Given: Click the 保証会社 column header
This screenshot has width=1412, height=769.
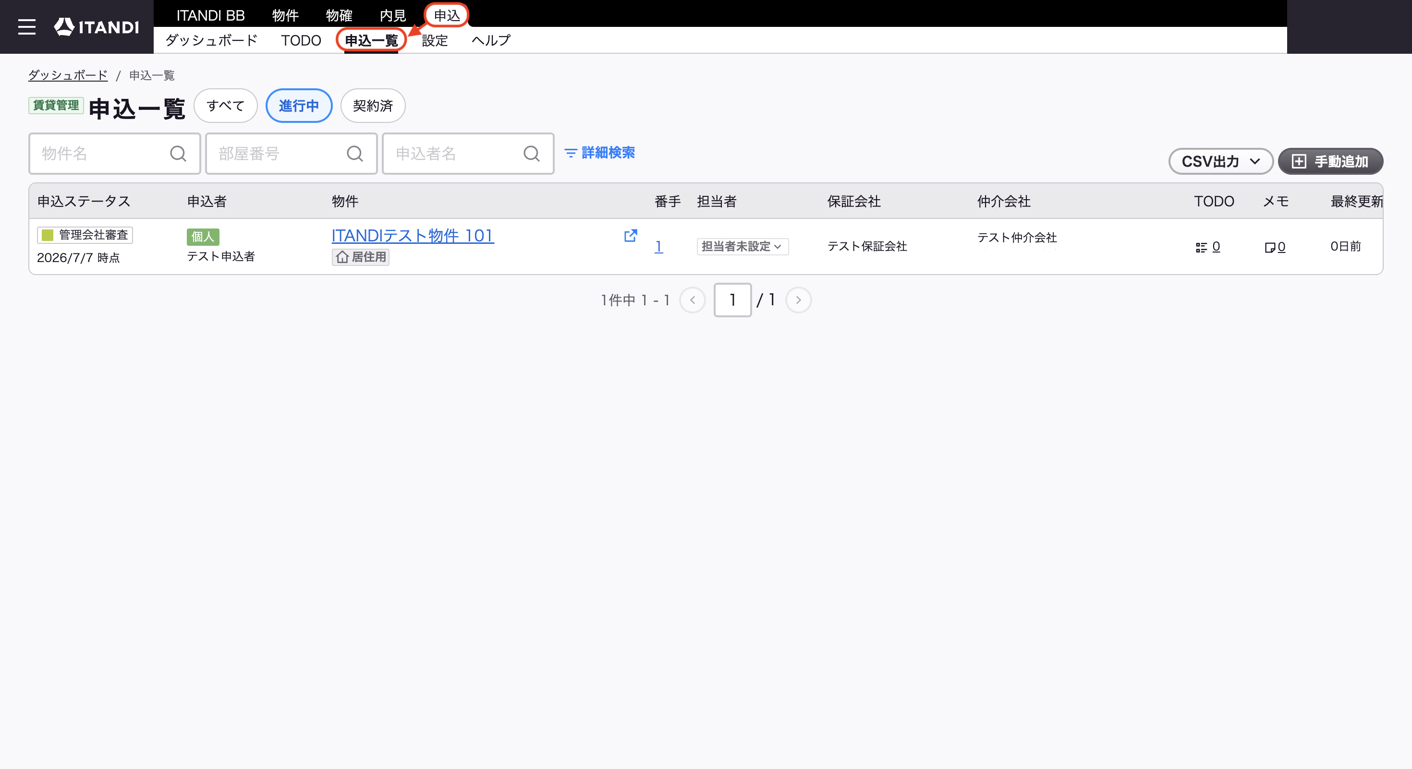Looking at the screenshot, I should coord(854,202).
